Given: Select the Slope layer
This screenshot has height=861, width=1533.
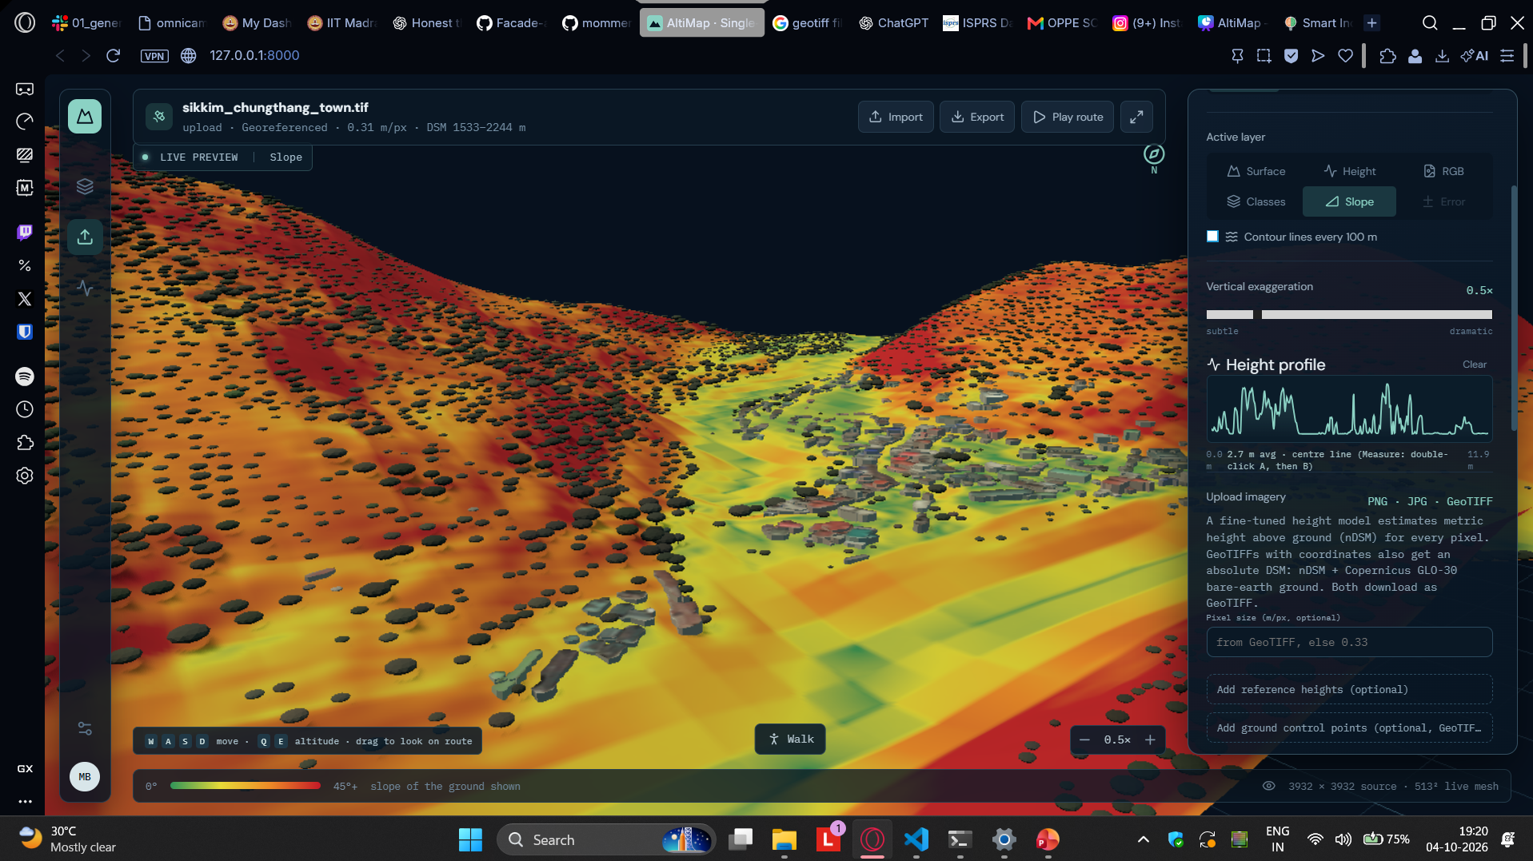Looking at the screenshot, I should [x=1349, y=201].
